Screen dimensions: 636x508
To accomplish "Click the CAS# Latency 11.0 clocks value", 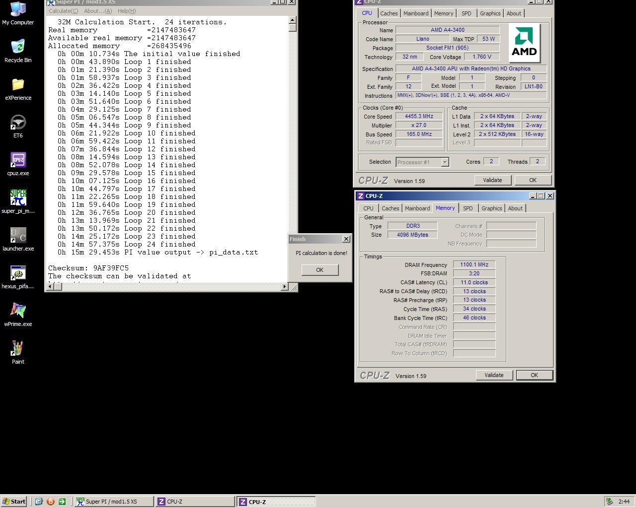I will pos(474,282).
